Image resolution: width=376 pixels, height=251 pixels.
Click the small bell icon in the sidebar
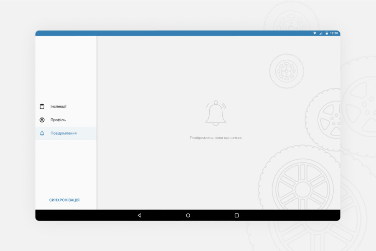42,133
